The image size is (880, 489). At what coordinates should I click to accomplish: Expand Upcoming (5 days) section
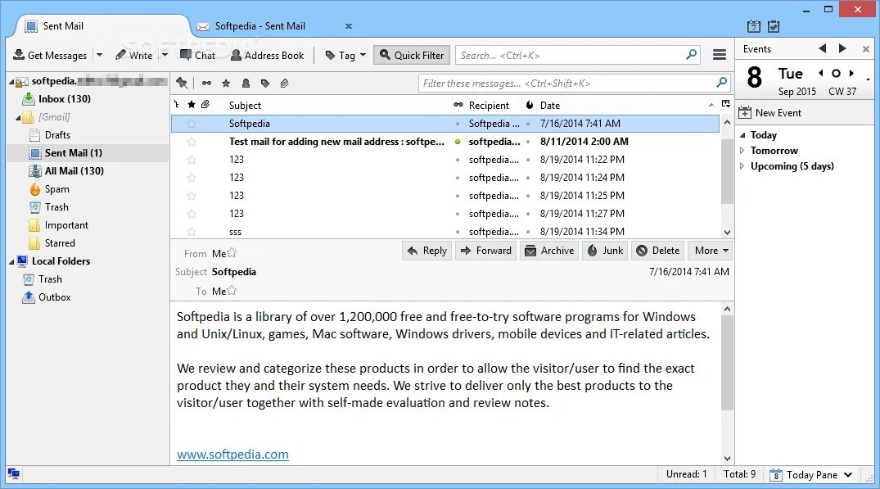coord(742,166)
